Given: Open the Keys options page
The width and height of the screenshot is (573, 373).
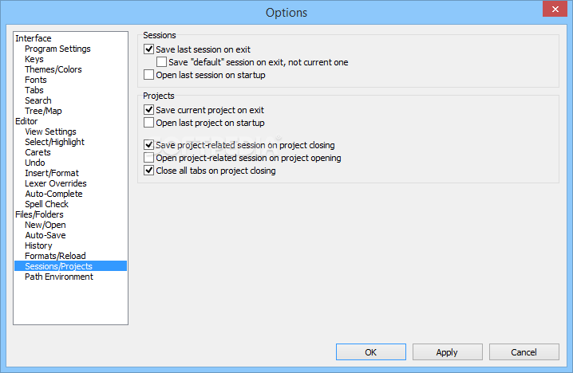Looking at the screenshot, I should [34, 59].
